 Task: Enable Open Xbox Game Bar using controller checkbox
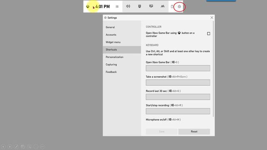click(209, 34)
